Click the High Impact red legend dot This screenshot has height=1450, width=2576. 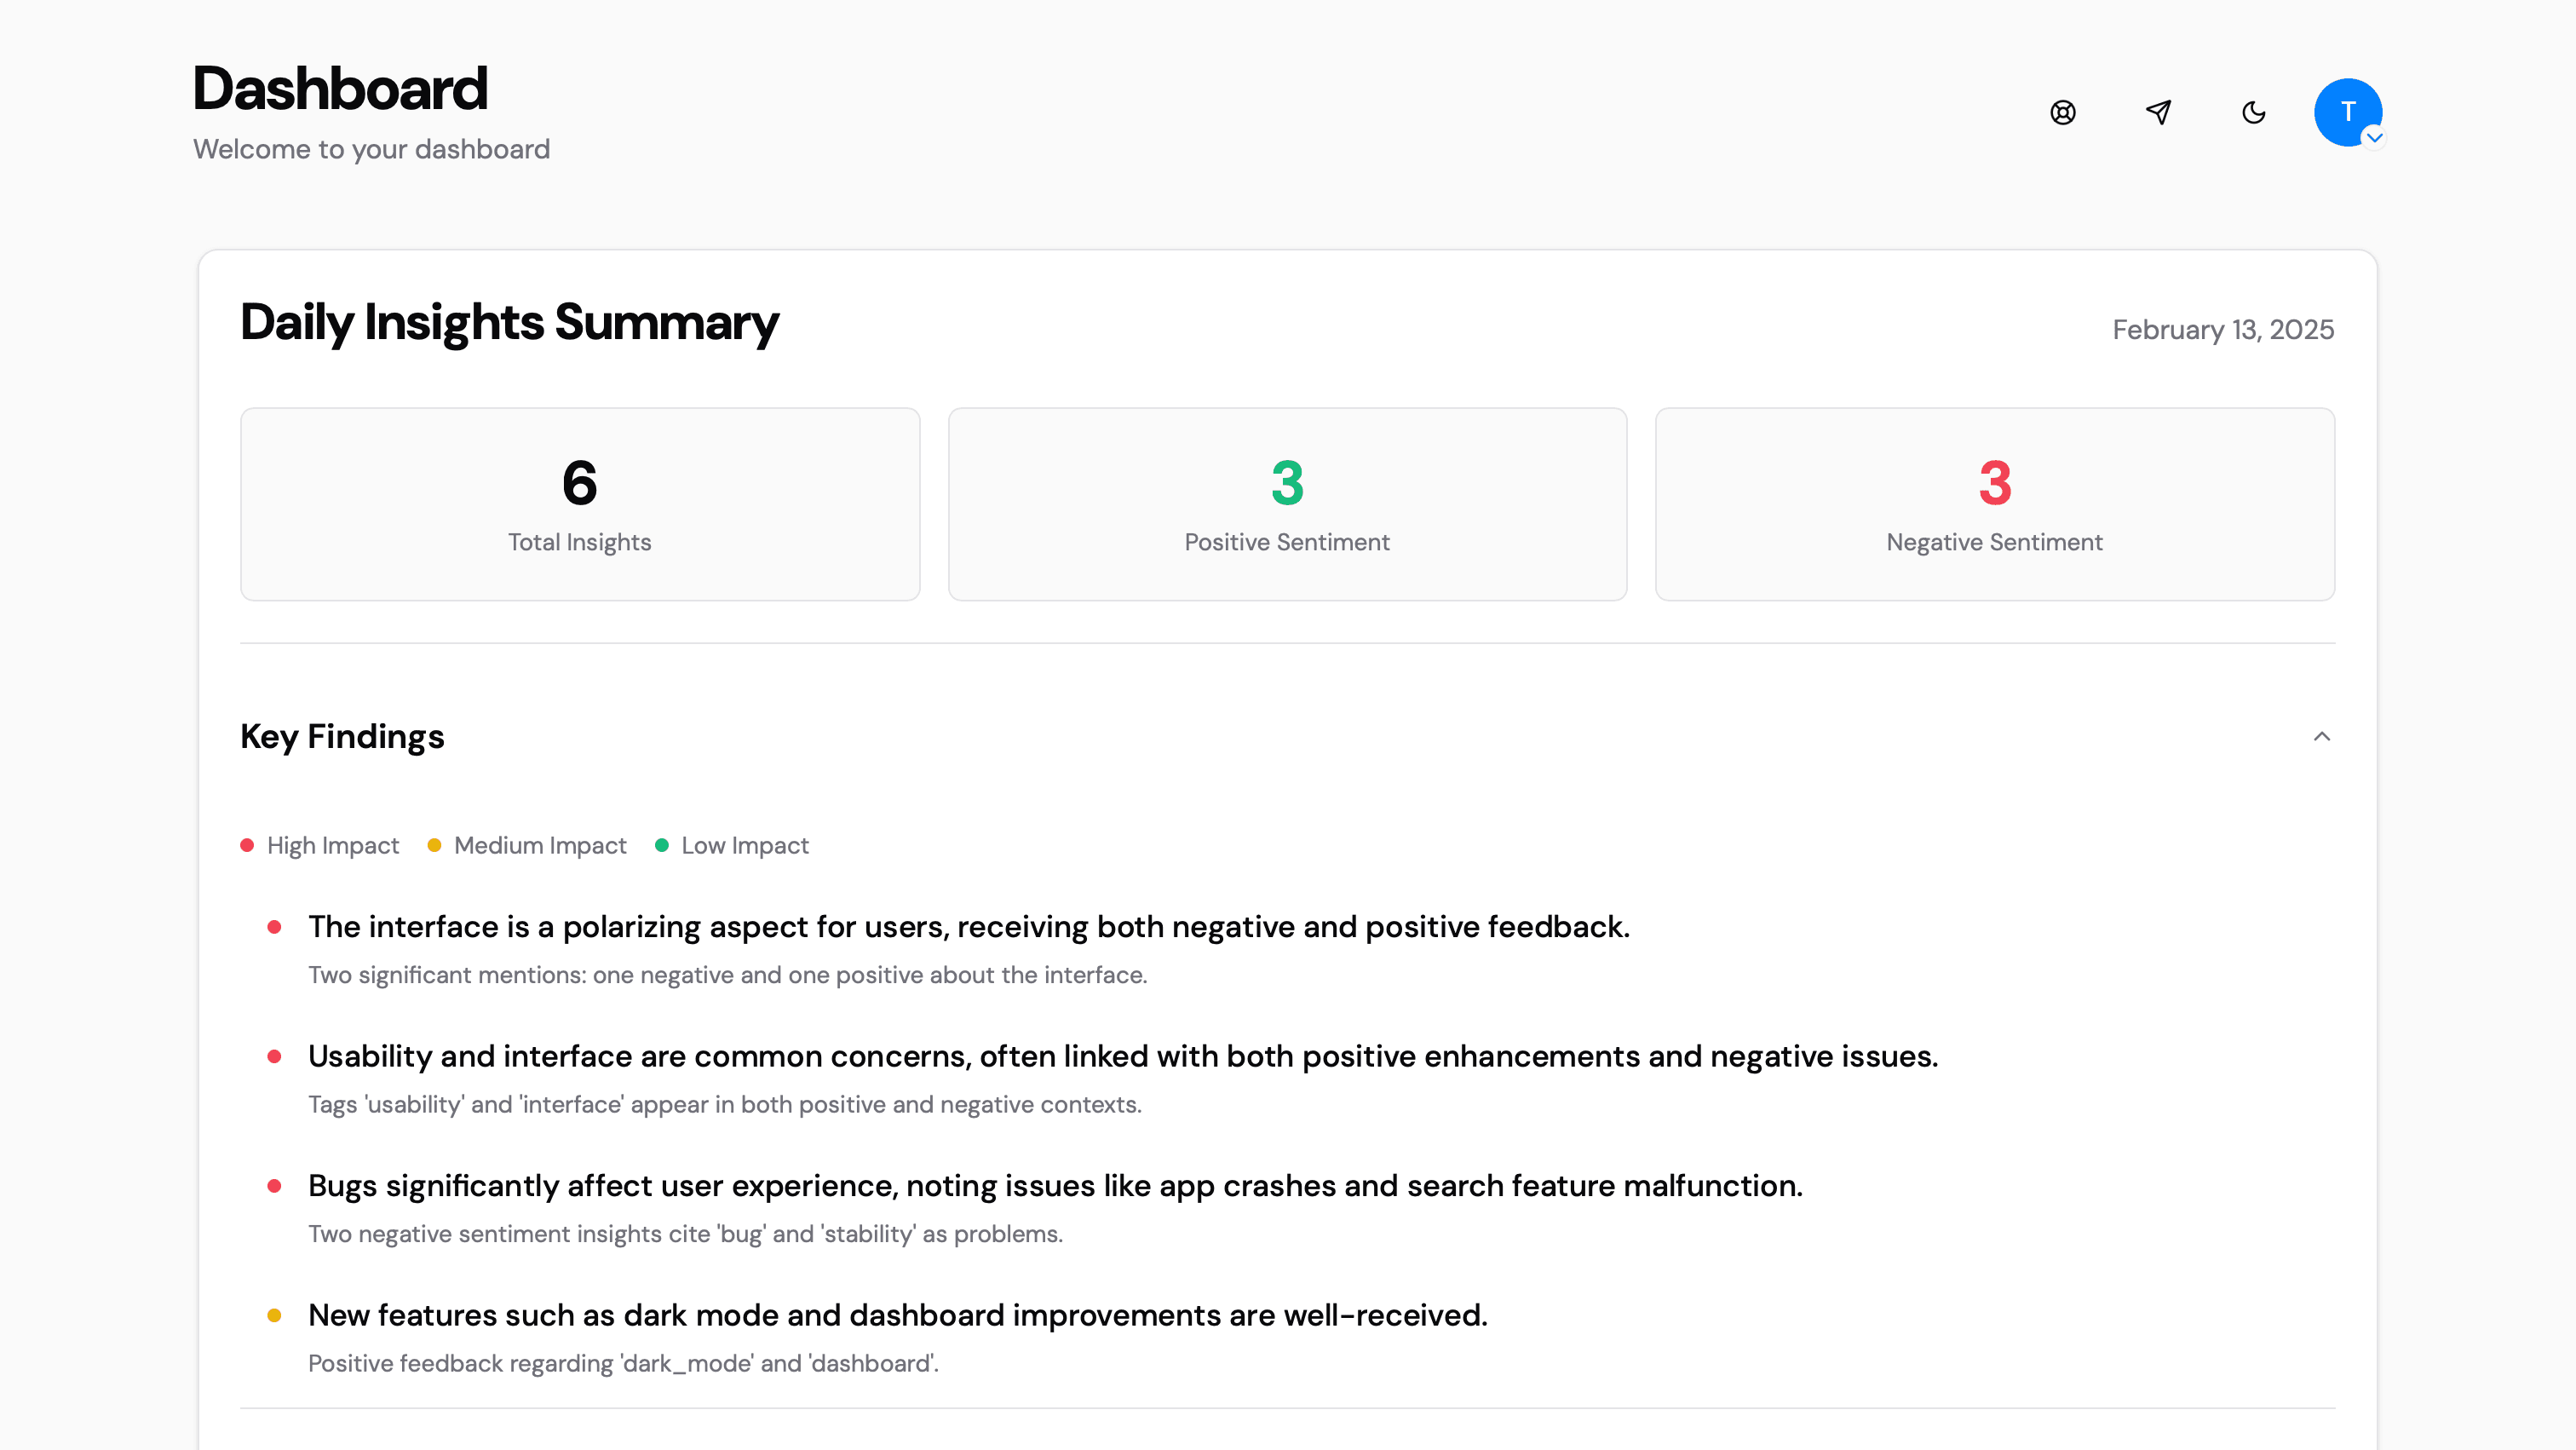coord(247,845)
